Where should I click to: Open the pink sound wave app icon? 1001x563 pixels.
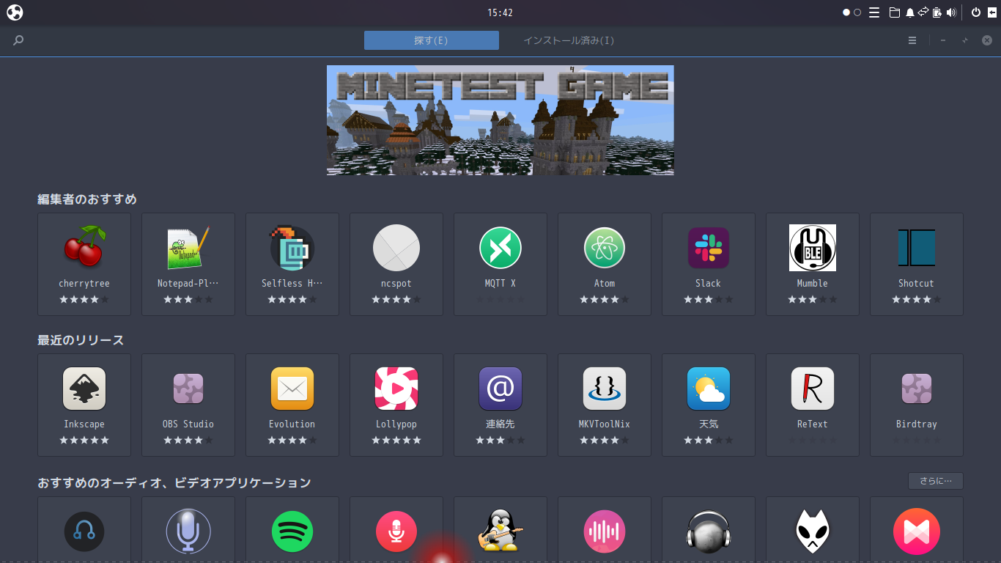point(605,531)
